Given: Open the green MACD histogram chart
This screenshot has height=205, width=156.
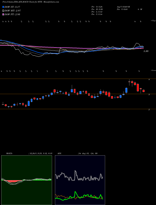Looking at the screenshot, I should coord(27,180).
